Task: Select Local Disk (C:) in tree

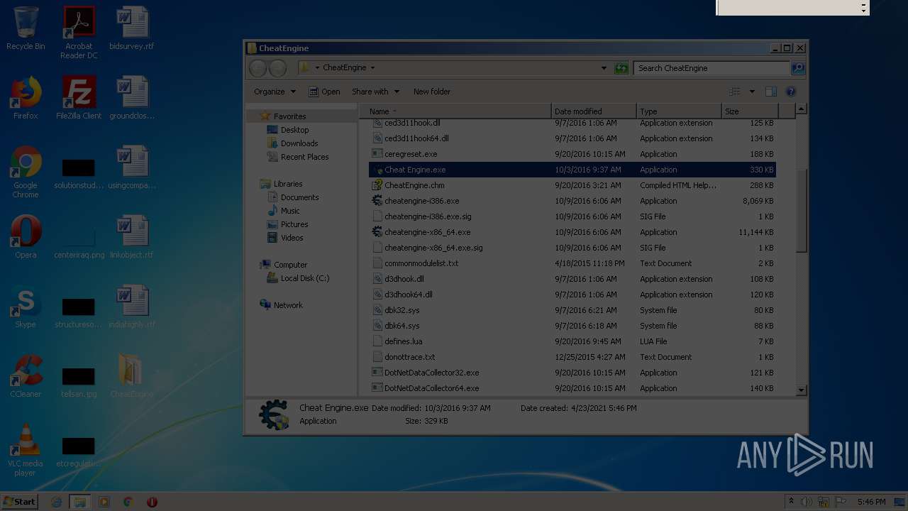Action: [x=298, y=278]
